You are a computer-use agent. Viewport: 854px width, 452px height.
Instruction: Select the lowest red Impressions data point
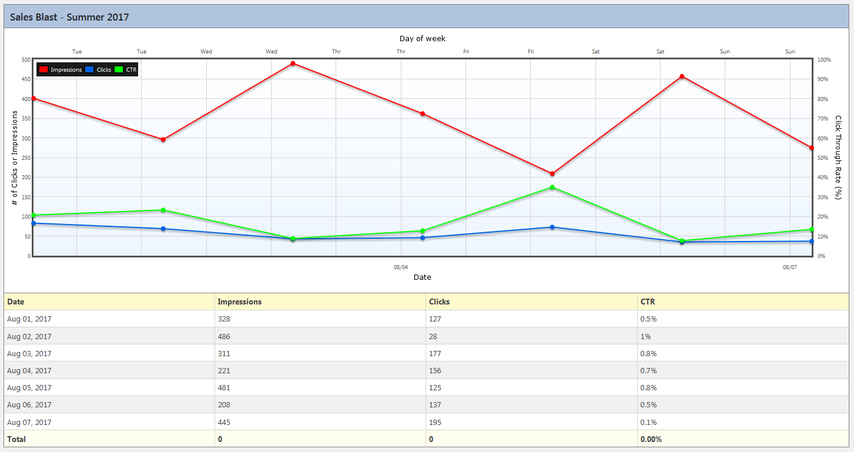click(x=552, y=174)
